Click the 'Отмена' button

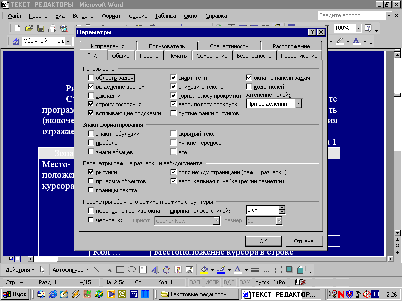(x=304, y=241)
